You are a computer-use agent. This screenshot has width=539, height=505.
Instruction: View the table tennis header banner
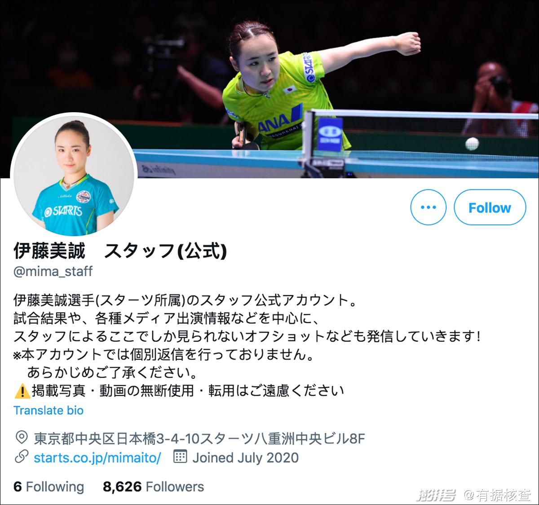269,89
